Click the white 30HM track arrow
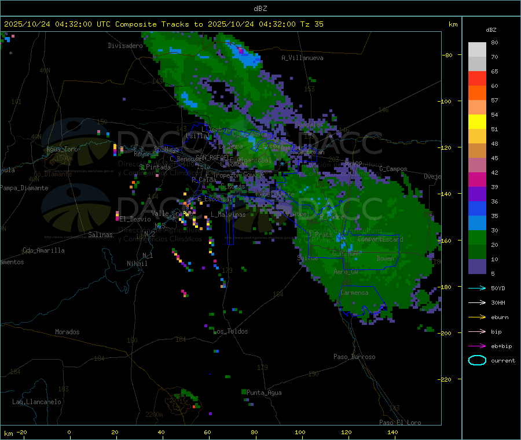Screen dimensions: 521x440 tap(477, 302)
